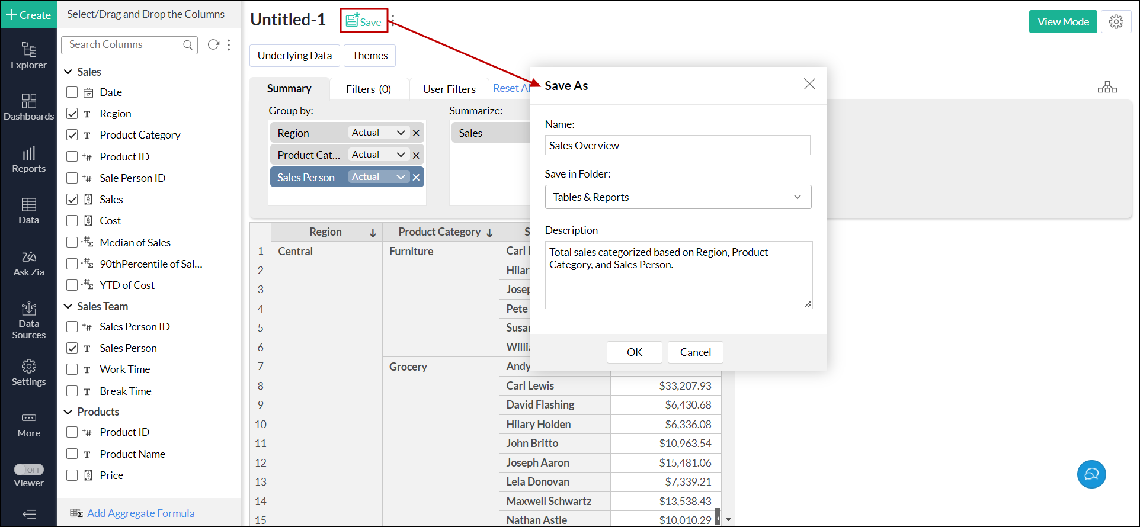
Task: Open Region Actual dropdown
Action: (378, 133)
